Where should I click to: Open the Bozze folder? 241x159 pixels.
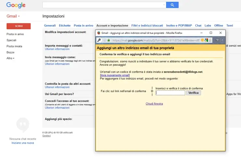(10, 52)
